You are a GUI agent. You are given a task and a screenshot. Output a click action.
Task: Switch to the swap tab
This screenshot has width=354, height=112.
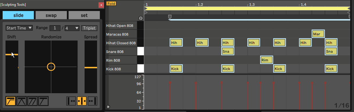[x=51, y=15]
